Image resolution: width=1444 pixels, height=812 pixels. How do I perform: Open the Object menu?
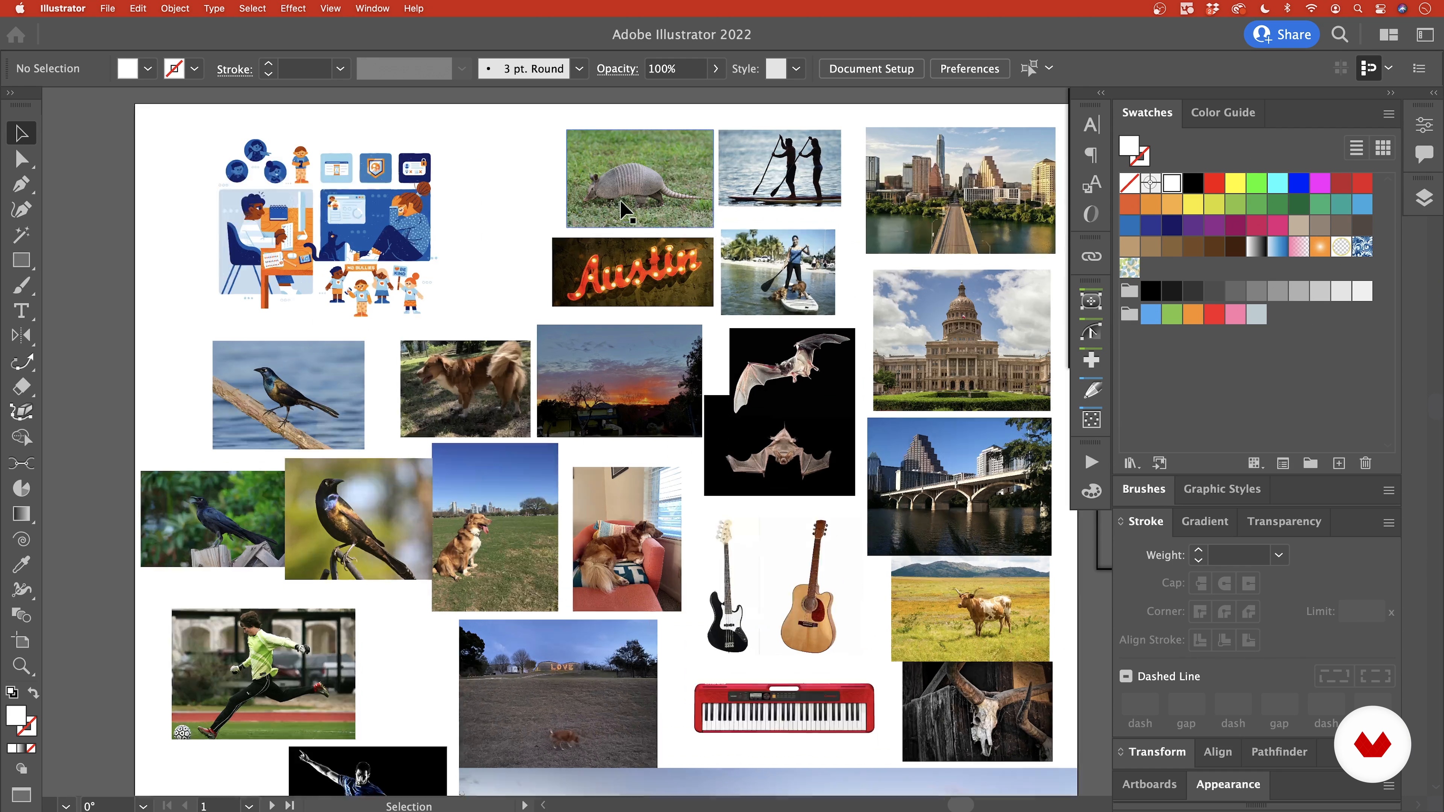pyautogui.click(x=175, y=8)
